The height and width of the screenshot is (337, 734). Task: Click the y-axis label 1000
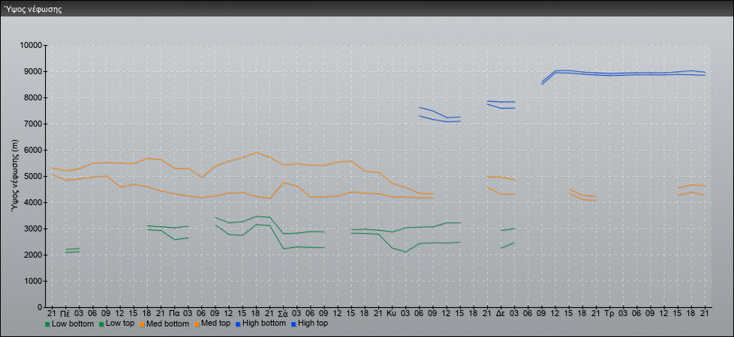(33, 281)
